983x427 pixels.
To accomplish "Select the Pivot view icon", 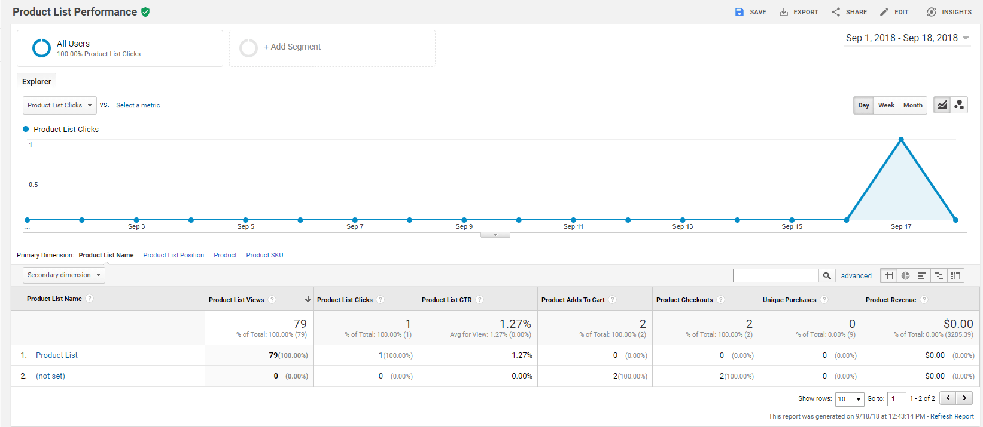I will [956, 275].
